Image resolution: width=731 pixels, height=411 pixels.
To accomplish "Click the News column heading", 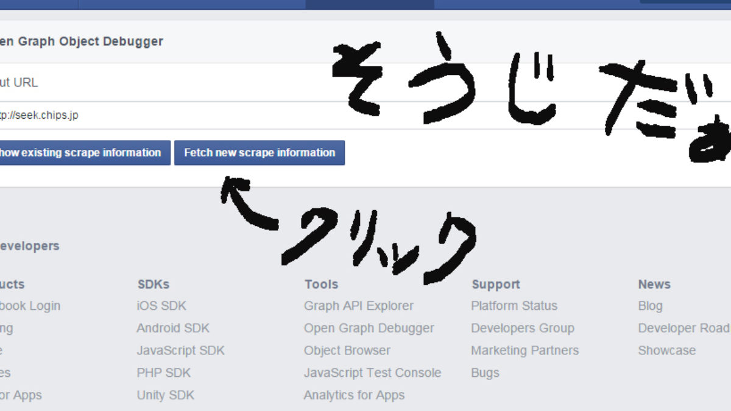I will point(654,284).
